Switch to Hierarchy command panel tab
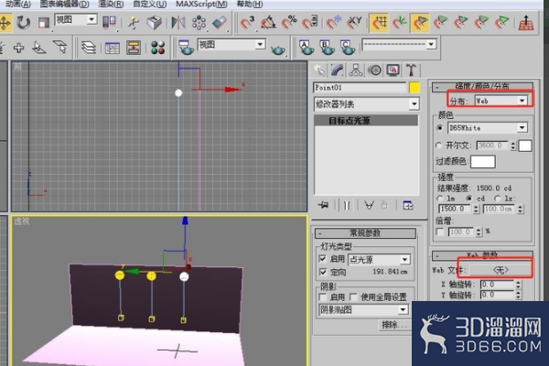 tap(356, 70)
